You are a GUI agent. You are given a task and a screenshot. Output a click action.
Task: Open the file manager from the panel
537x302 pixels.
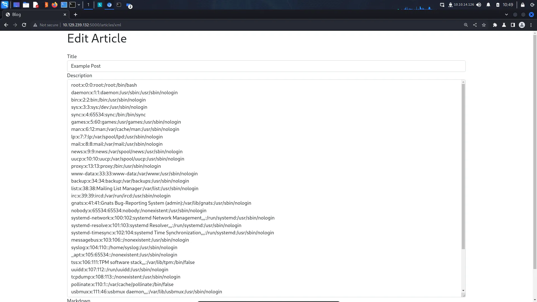[26, 5]
